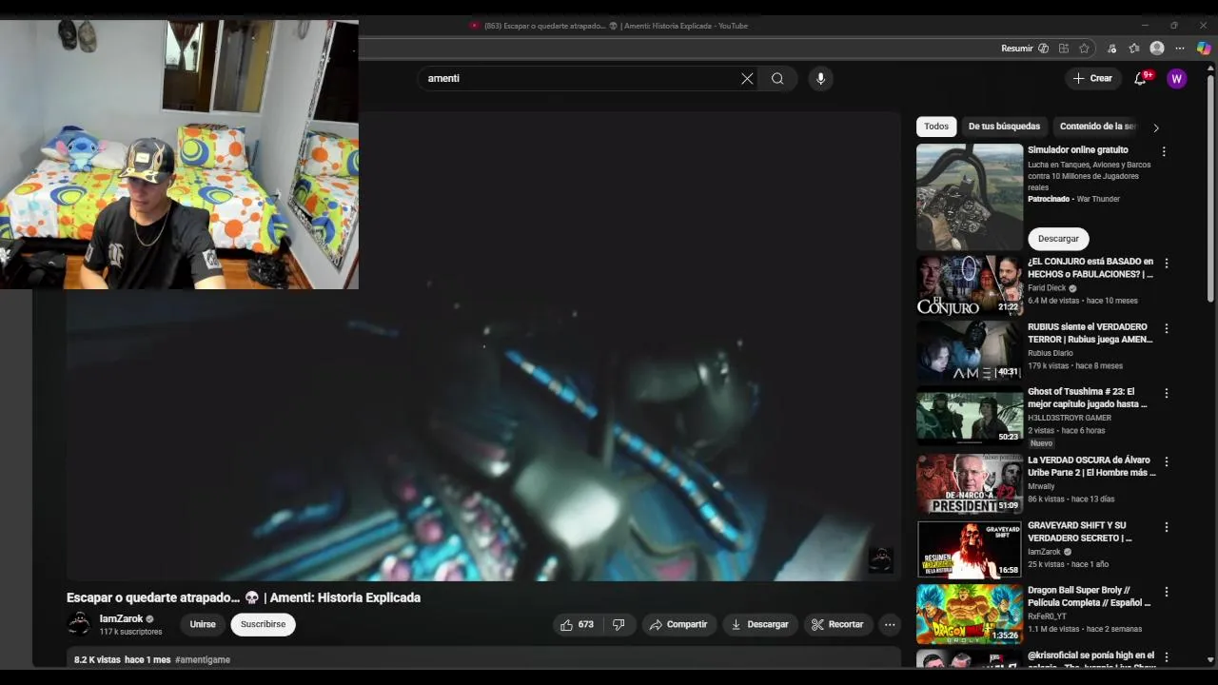Select the De tus búsquedas chip

pos(1004,127)
